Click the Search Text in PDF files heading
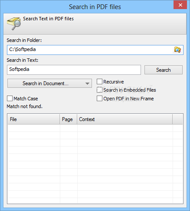 [x=48, y=19]
